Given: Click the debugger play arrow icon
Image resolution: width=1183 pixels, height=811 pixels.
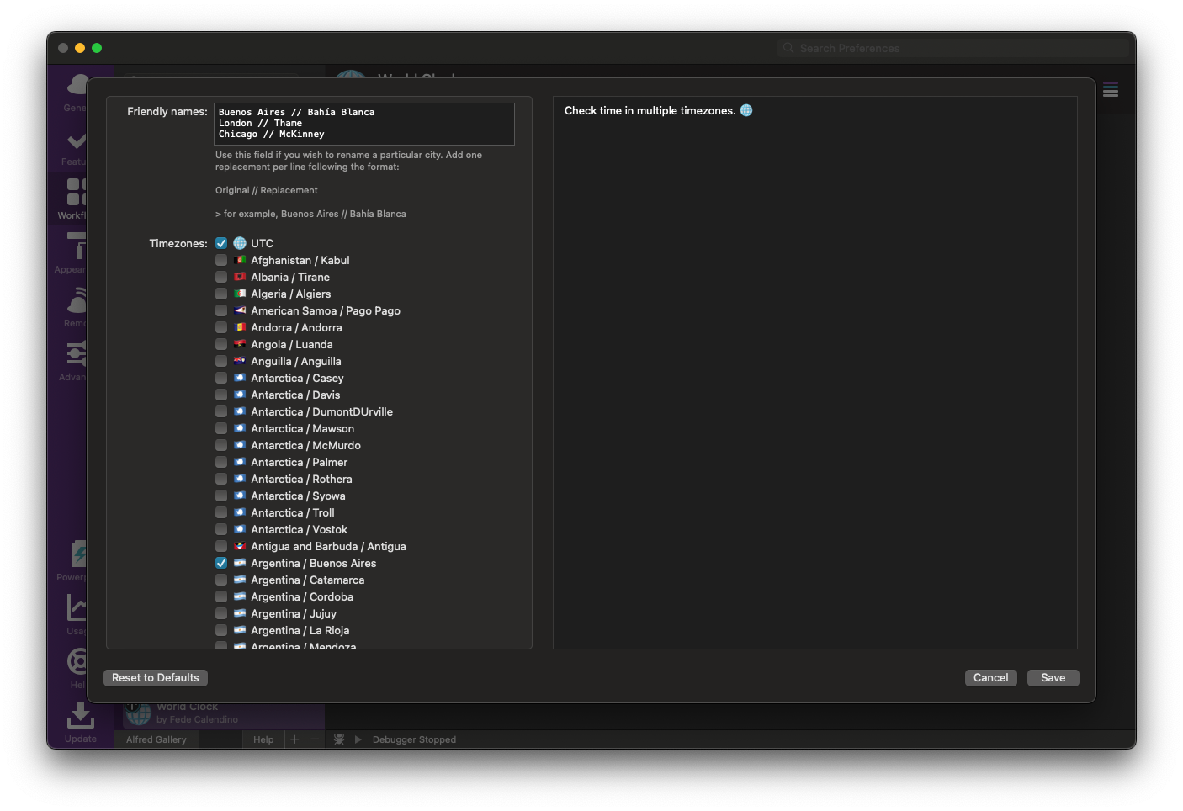Looking at the screenshot, I should point(358,739).
